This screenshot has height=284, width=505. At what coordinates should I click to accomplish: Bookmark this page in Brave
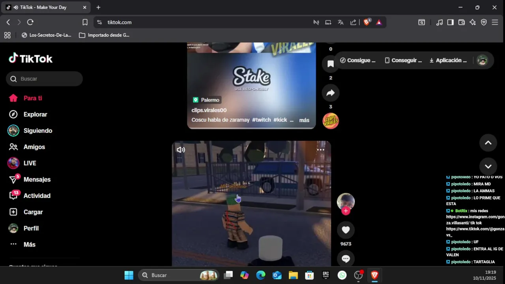click(x=85, y=22)
